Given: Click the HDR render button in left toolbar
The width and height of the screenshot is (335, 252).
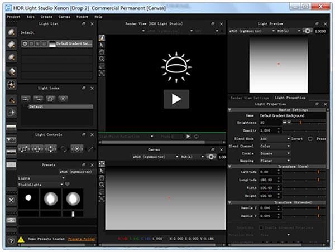Looking at the screenshot, I should coord(11,220).
